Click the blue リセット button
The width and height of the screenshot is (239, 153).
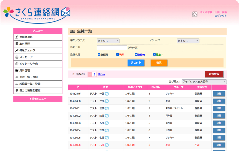point(136,63)
